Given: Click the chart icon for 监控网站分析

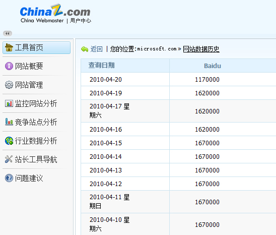Looking at the screenshot, I should (x=9, y=103).
